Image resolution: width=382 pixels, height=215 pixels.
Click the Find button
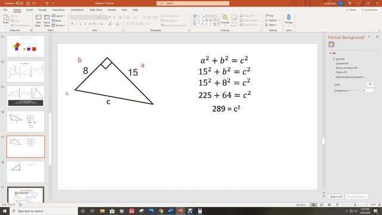269,16
